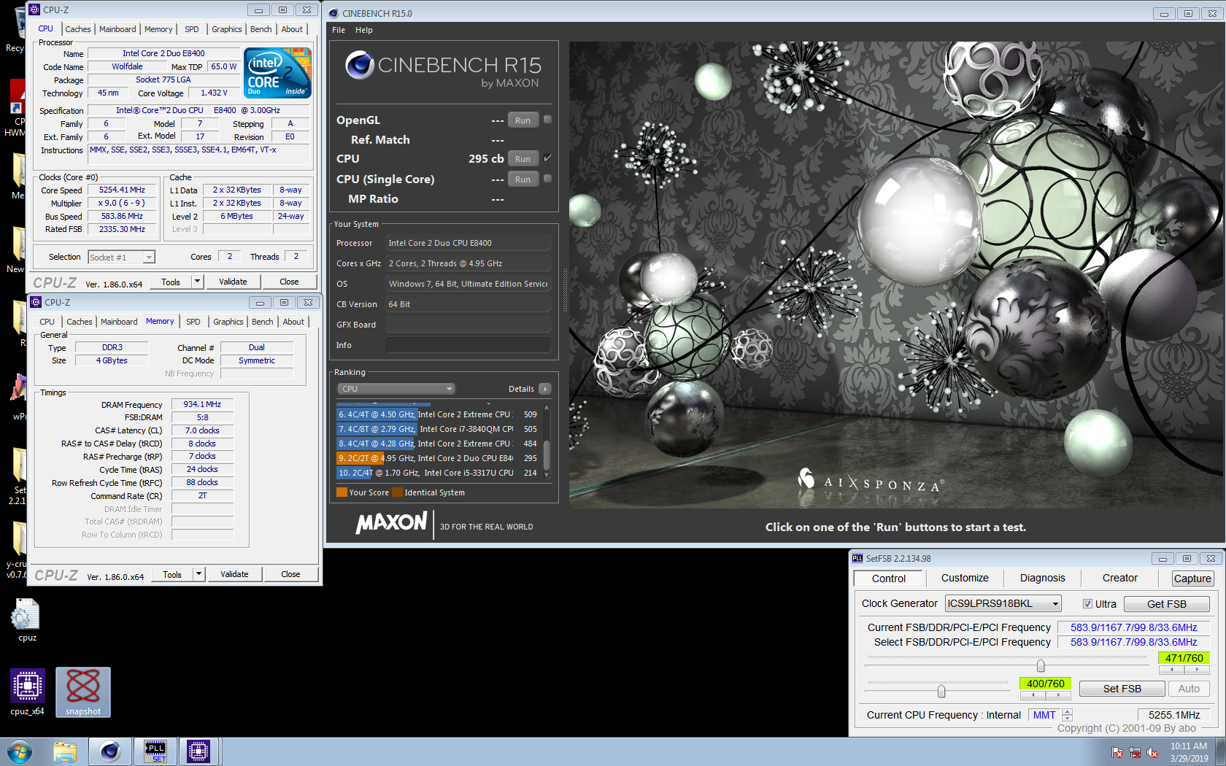
Task: Switch to the Customize tab in SetFSB
Action: pos(965,578)
